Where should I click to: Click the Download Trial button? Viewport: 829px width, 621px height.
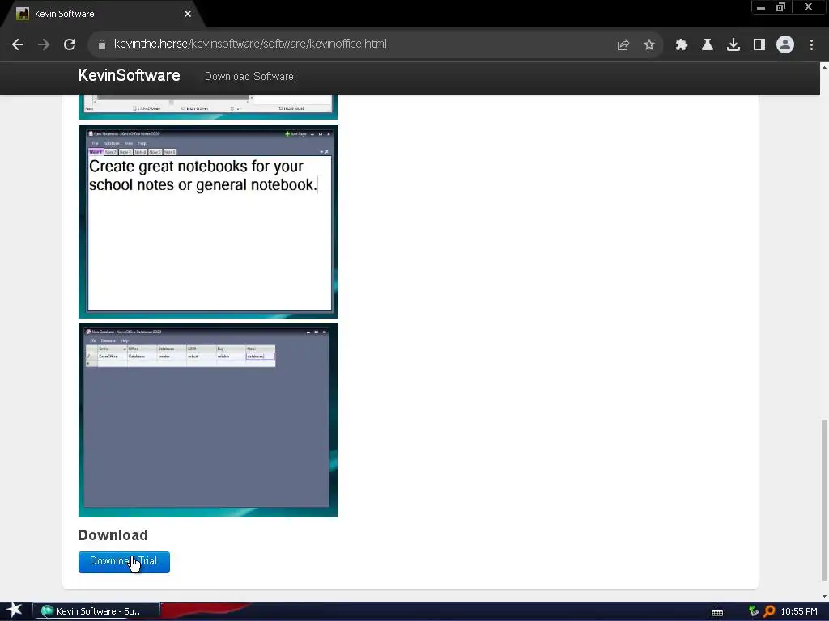pos(124,562)
